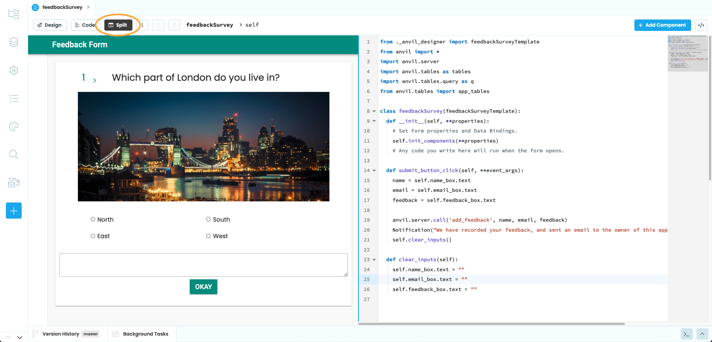Viewport: 712px width, 342px height.
Task: Open the Search magnifier in sidebar
Action: point(14,154)
